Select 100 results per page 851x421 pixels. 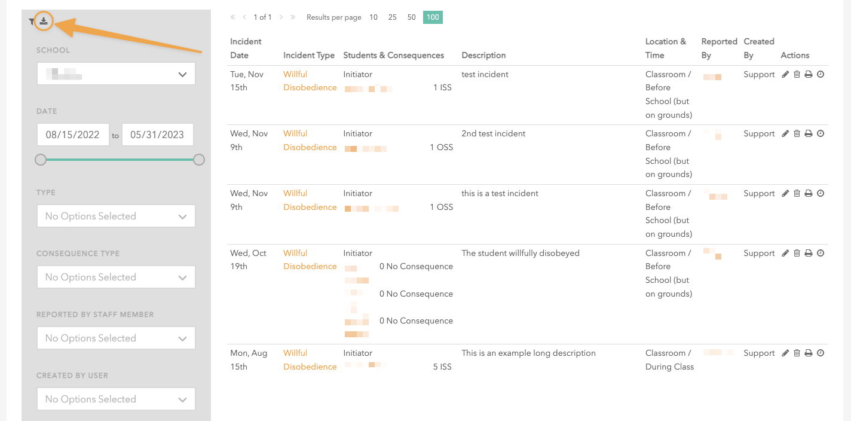pyautogui.click(x=433, y=17)
